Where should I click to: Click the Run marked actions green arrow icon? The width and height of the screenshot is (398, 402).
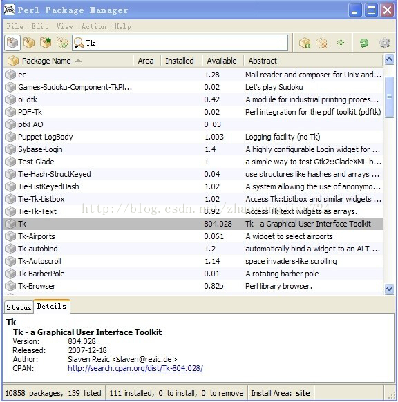[x=341, y=43]
